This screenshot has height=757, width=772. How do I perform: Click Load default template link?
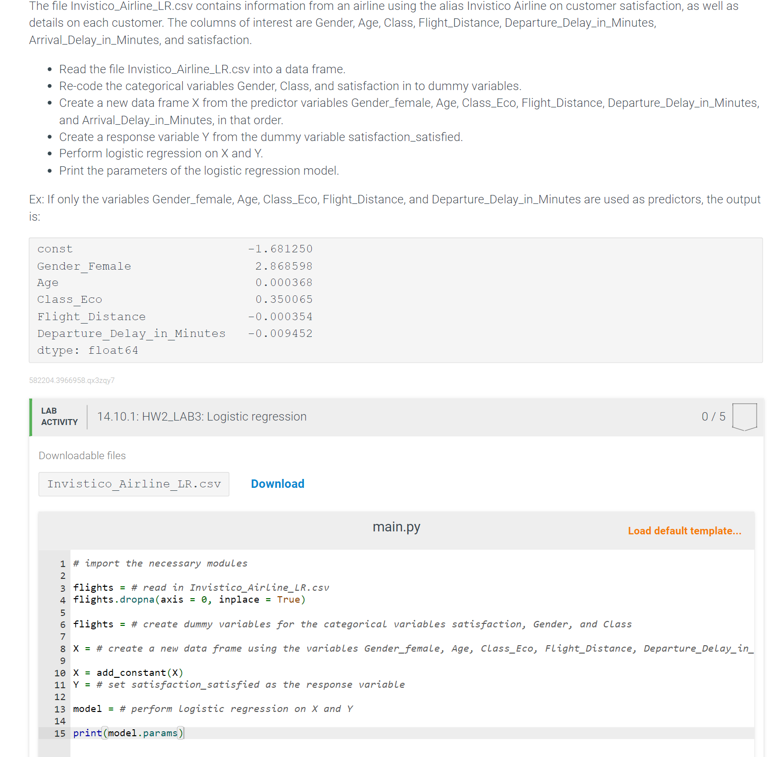[684, 531]
